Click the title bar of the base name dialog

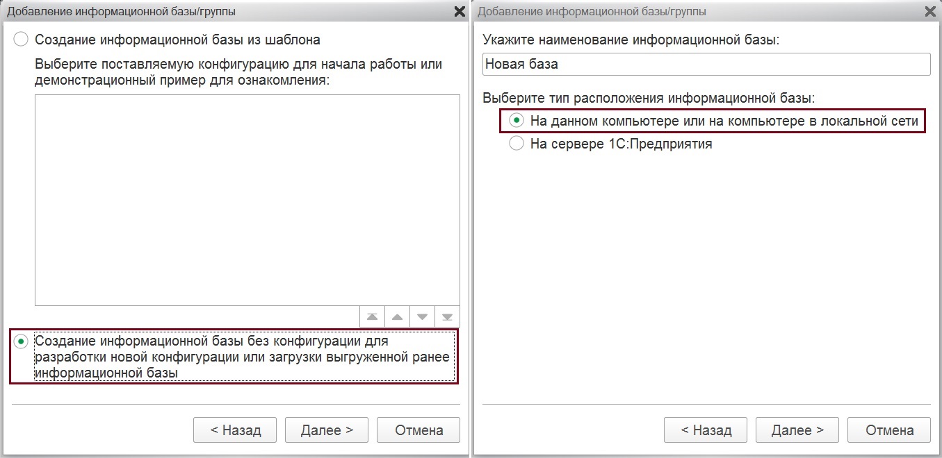[x=695, y=11]
